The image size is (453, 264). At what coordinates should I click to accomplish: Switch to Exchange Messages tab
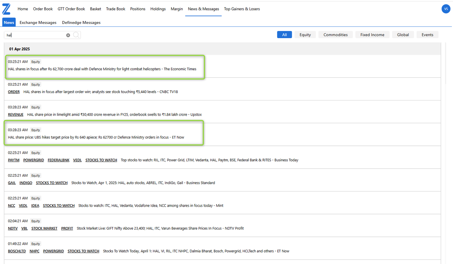tap(38, 23)
